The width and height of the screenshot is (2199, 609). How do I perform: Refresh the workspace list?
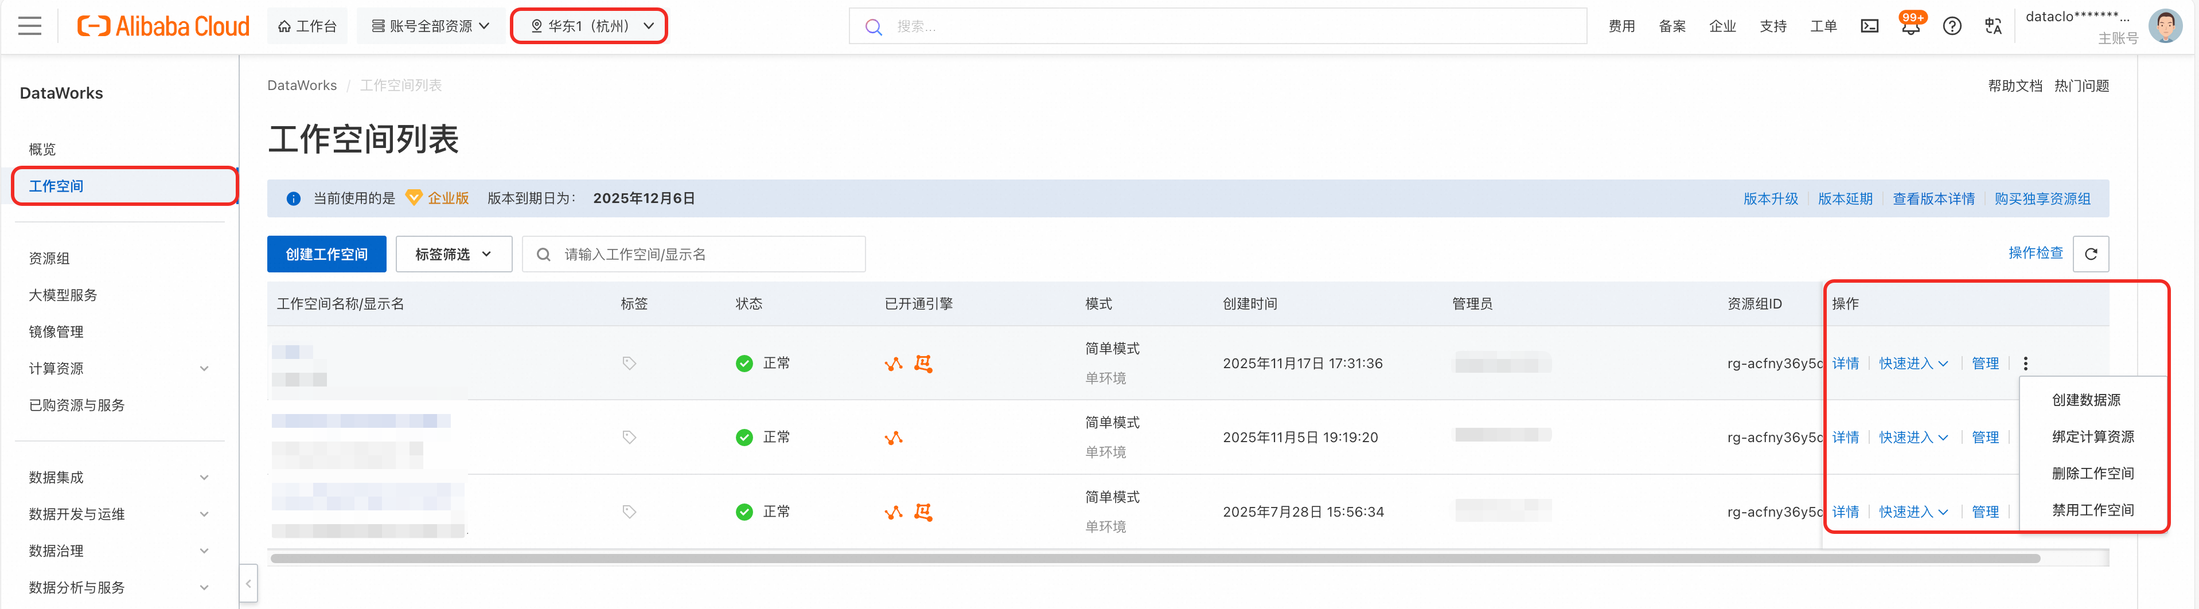2091,254
